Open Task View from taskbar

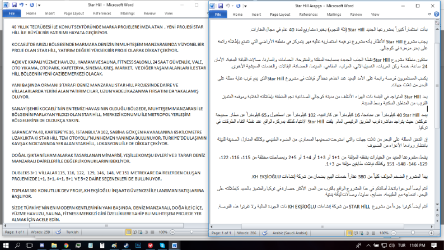(x=29, y=245)
